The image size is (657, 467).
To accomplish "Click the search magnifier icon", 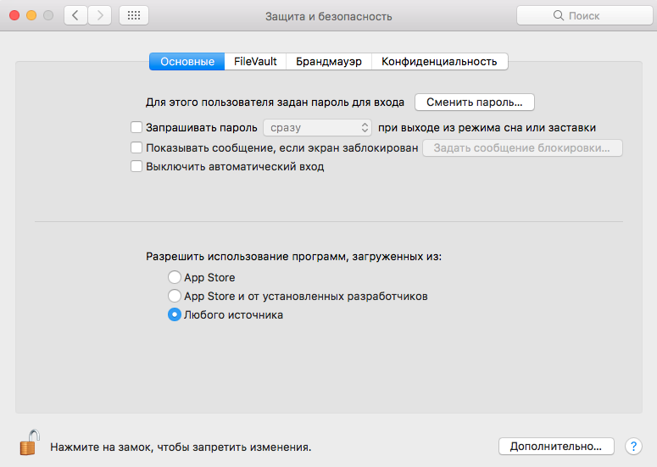I will point(558,16).
